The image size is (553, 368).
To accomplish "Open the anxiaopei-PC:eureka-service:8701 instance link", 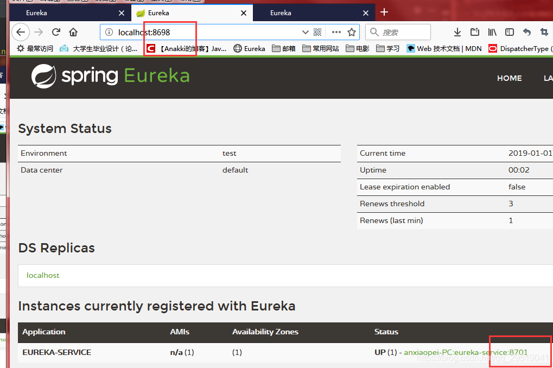I will [466, 352].
